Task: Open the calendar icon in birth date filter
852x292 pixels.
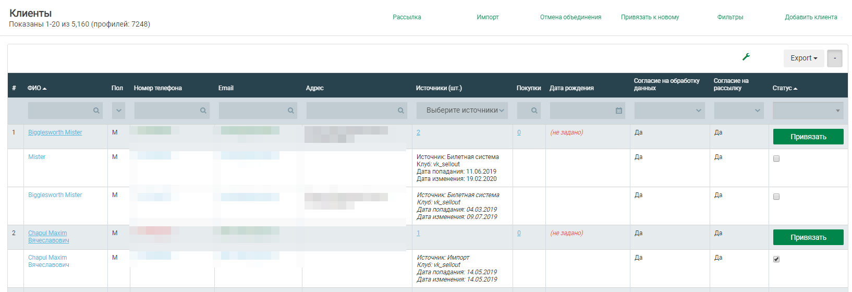Action: pos(618,111)
